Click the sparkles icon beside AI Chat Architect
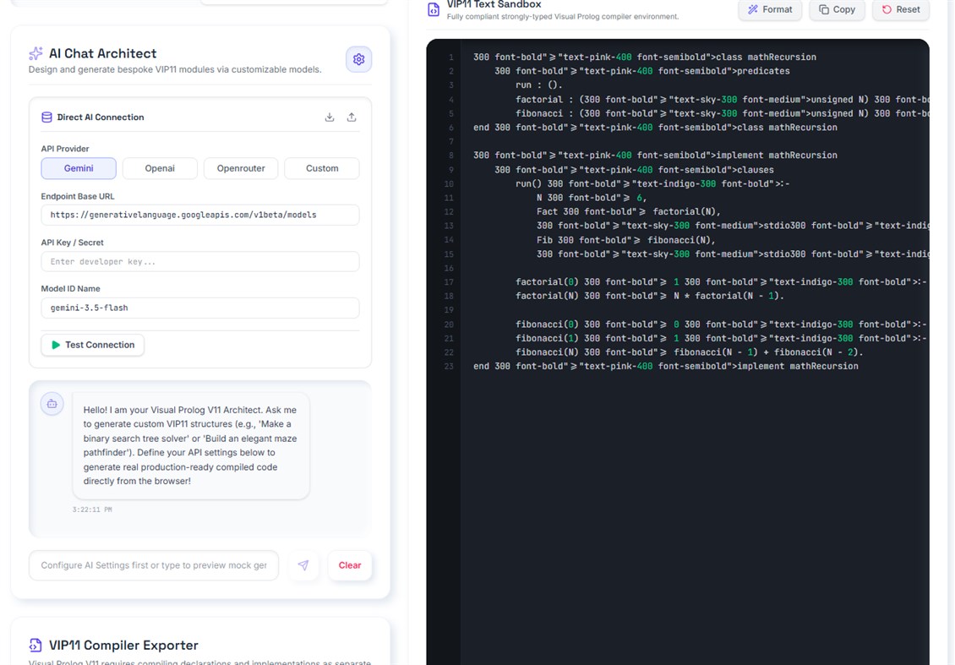This screenshot has width=955, height=665. coord(35,53)
